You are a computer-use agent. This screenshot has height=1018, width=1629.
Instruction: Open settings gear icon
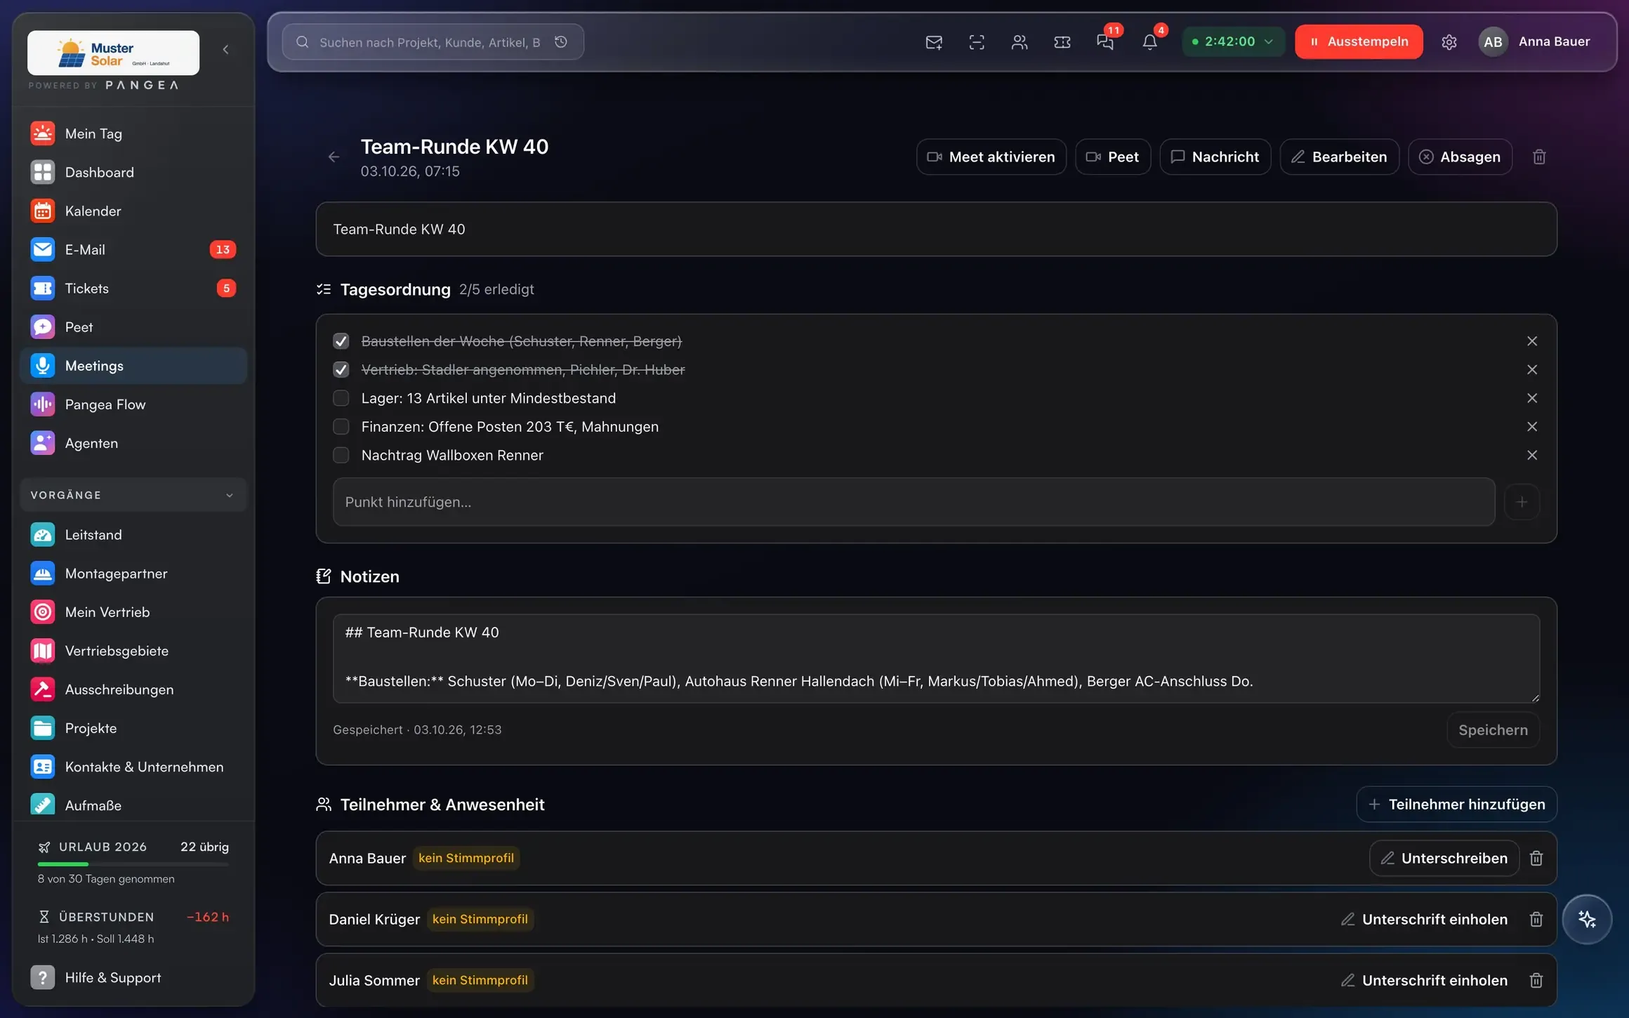tap(1449, 42)
